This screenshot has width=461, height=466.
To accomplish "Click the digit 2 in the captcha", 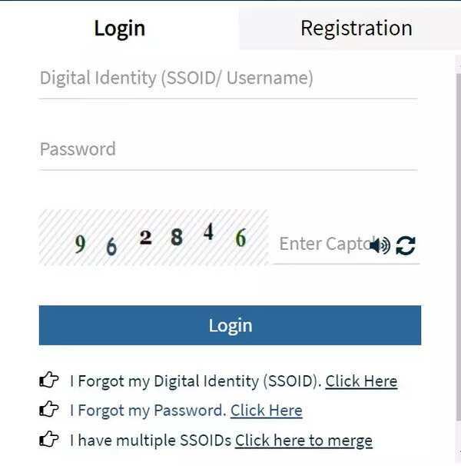I will [x=145, y=237].
